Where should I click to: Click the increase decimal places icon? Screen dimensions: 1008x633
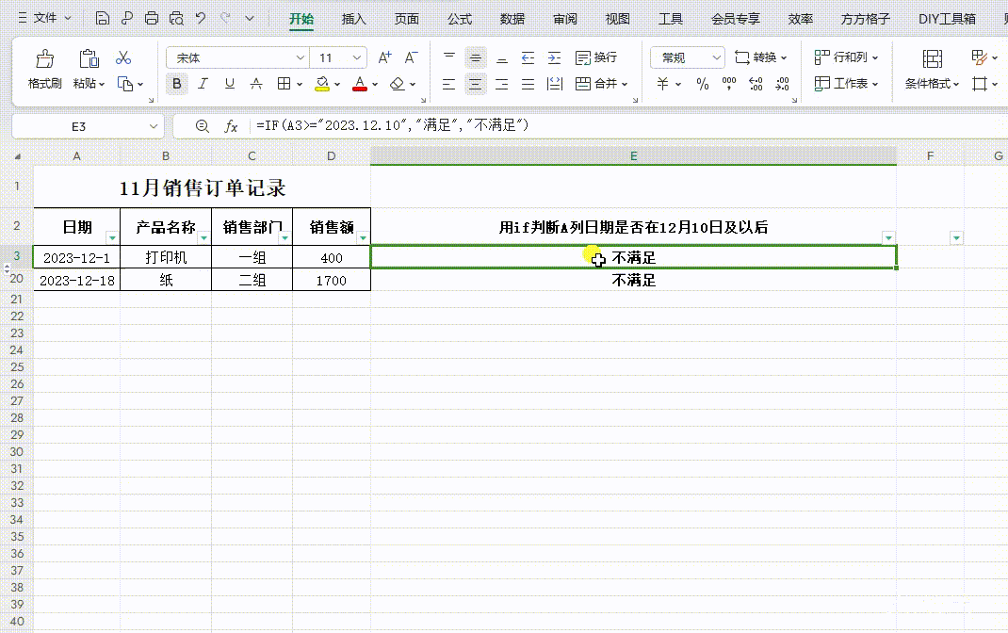(756, 84)
